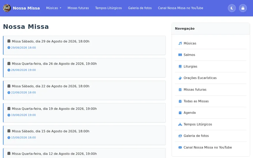Image resolution: width=253 pixels, height=158 pixels.
Task: Click calendar icon on 22 de Agosto card
Action: 9,86
